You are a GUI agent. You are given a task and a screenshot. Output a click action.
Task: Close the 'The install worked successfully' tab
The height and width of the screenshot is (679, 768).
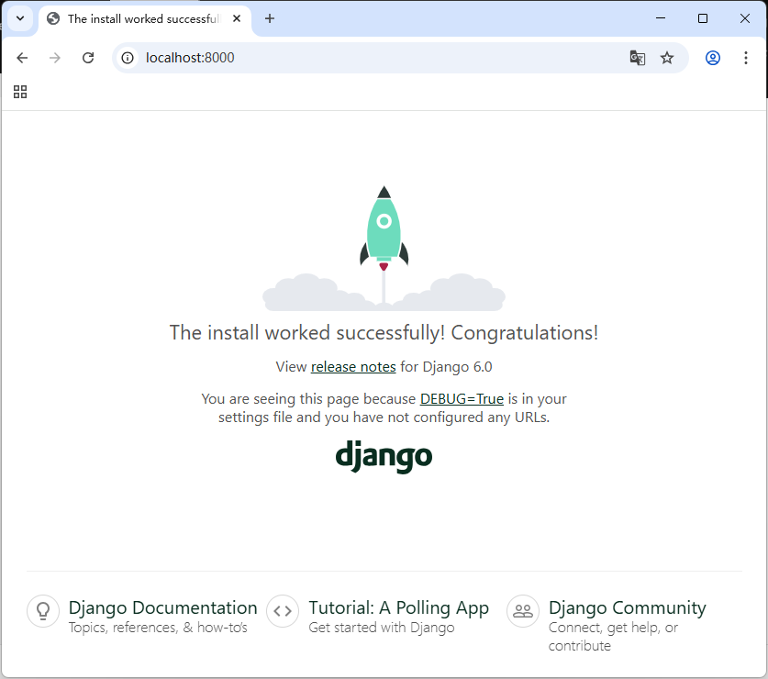pos(237,18)
